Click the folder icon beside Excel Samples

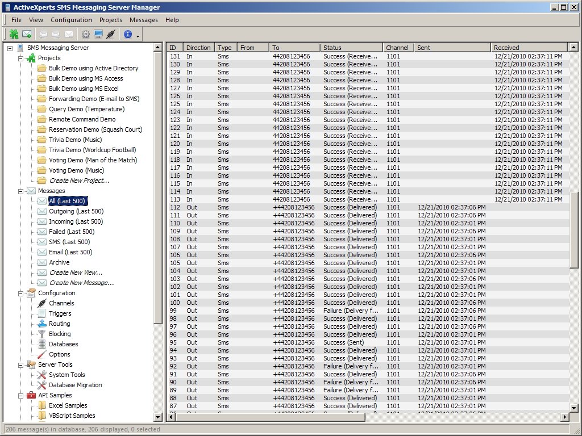[42, 405]
